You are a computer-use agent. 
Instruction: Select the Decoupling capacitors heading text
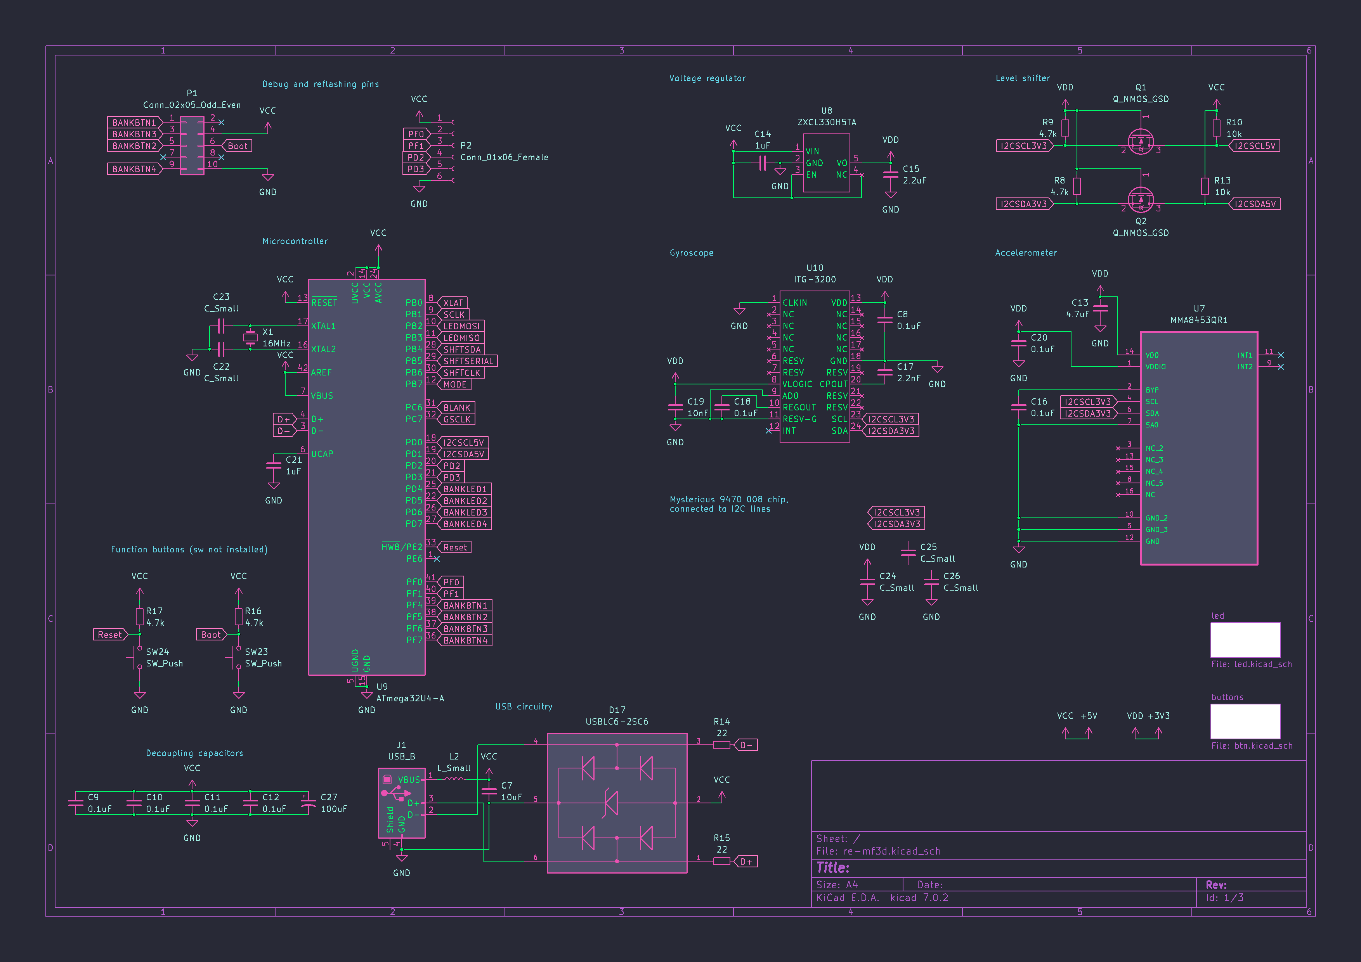click(x=194, y=753)
